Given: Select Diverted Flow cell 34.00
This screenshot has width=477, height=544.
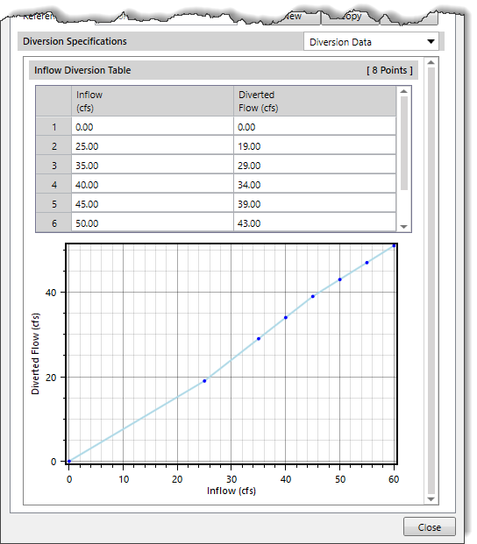Looking at the screenshot, I should [315, 185].
